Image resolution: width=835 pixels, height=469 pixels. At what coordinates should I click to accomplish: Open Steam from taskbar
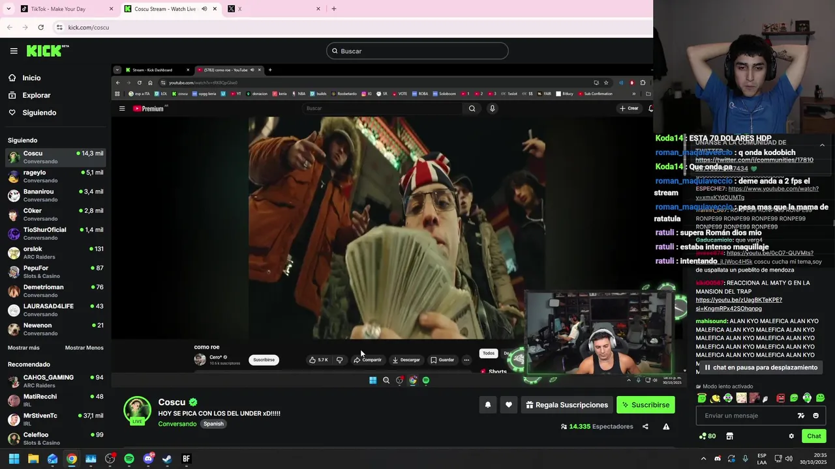click(x=167, y=459)
